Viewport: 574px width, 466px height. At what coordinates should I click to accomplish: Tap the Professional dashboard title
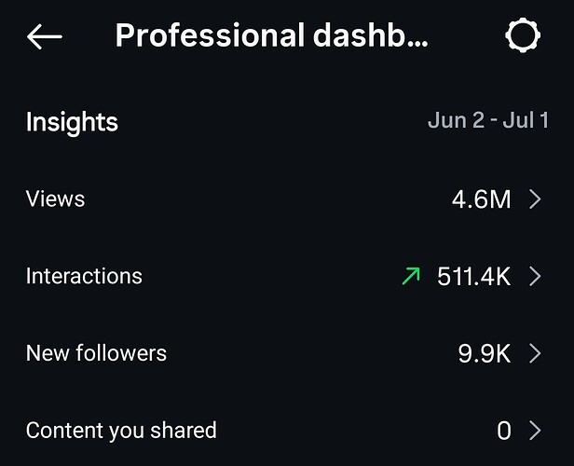point(271,35)
